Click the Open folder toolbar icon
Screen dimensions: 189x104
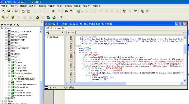[x=9, y=11]
